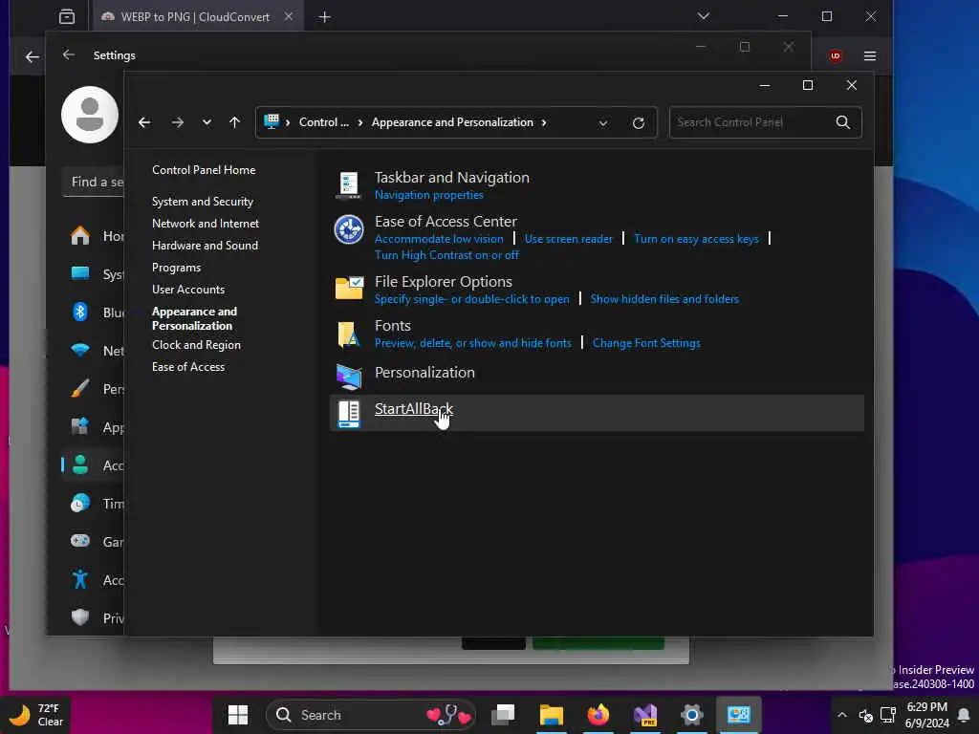Viewport: 979px width, 734px height.
Task: Open the Taskbar and Navigation icon
Action: click(x=348, y=185)
